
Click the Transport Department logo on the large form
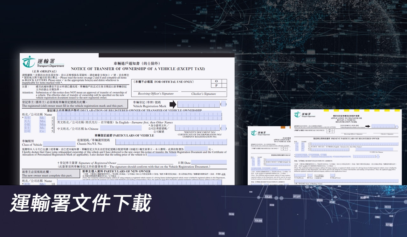tap(43, 62)
